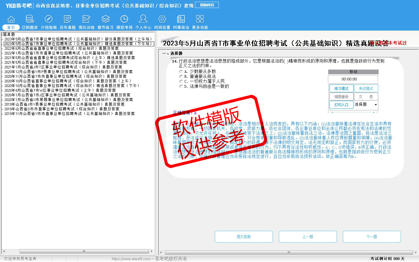Screen dimensions: 419x262
Task: Click the bottom horizontal scrollbar of question panel
Action: (289, 252)
